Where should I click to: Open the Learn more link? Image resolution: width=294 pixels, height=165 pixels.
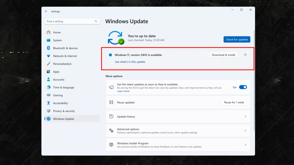pyautogui.click(x=123, y=91)
